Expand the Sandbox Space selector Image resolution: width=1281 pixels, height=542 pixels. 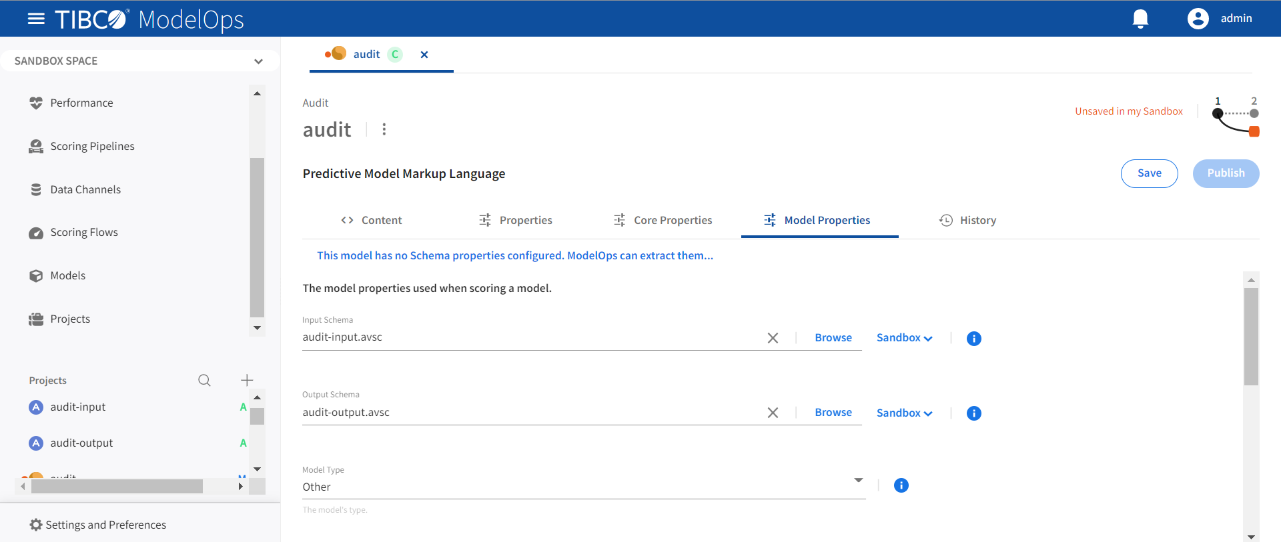tap(258, 61)
